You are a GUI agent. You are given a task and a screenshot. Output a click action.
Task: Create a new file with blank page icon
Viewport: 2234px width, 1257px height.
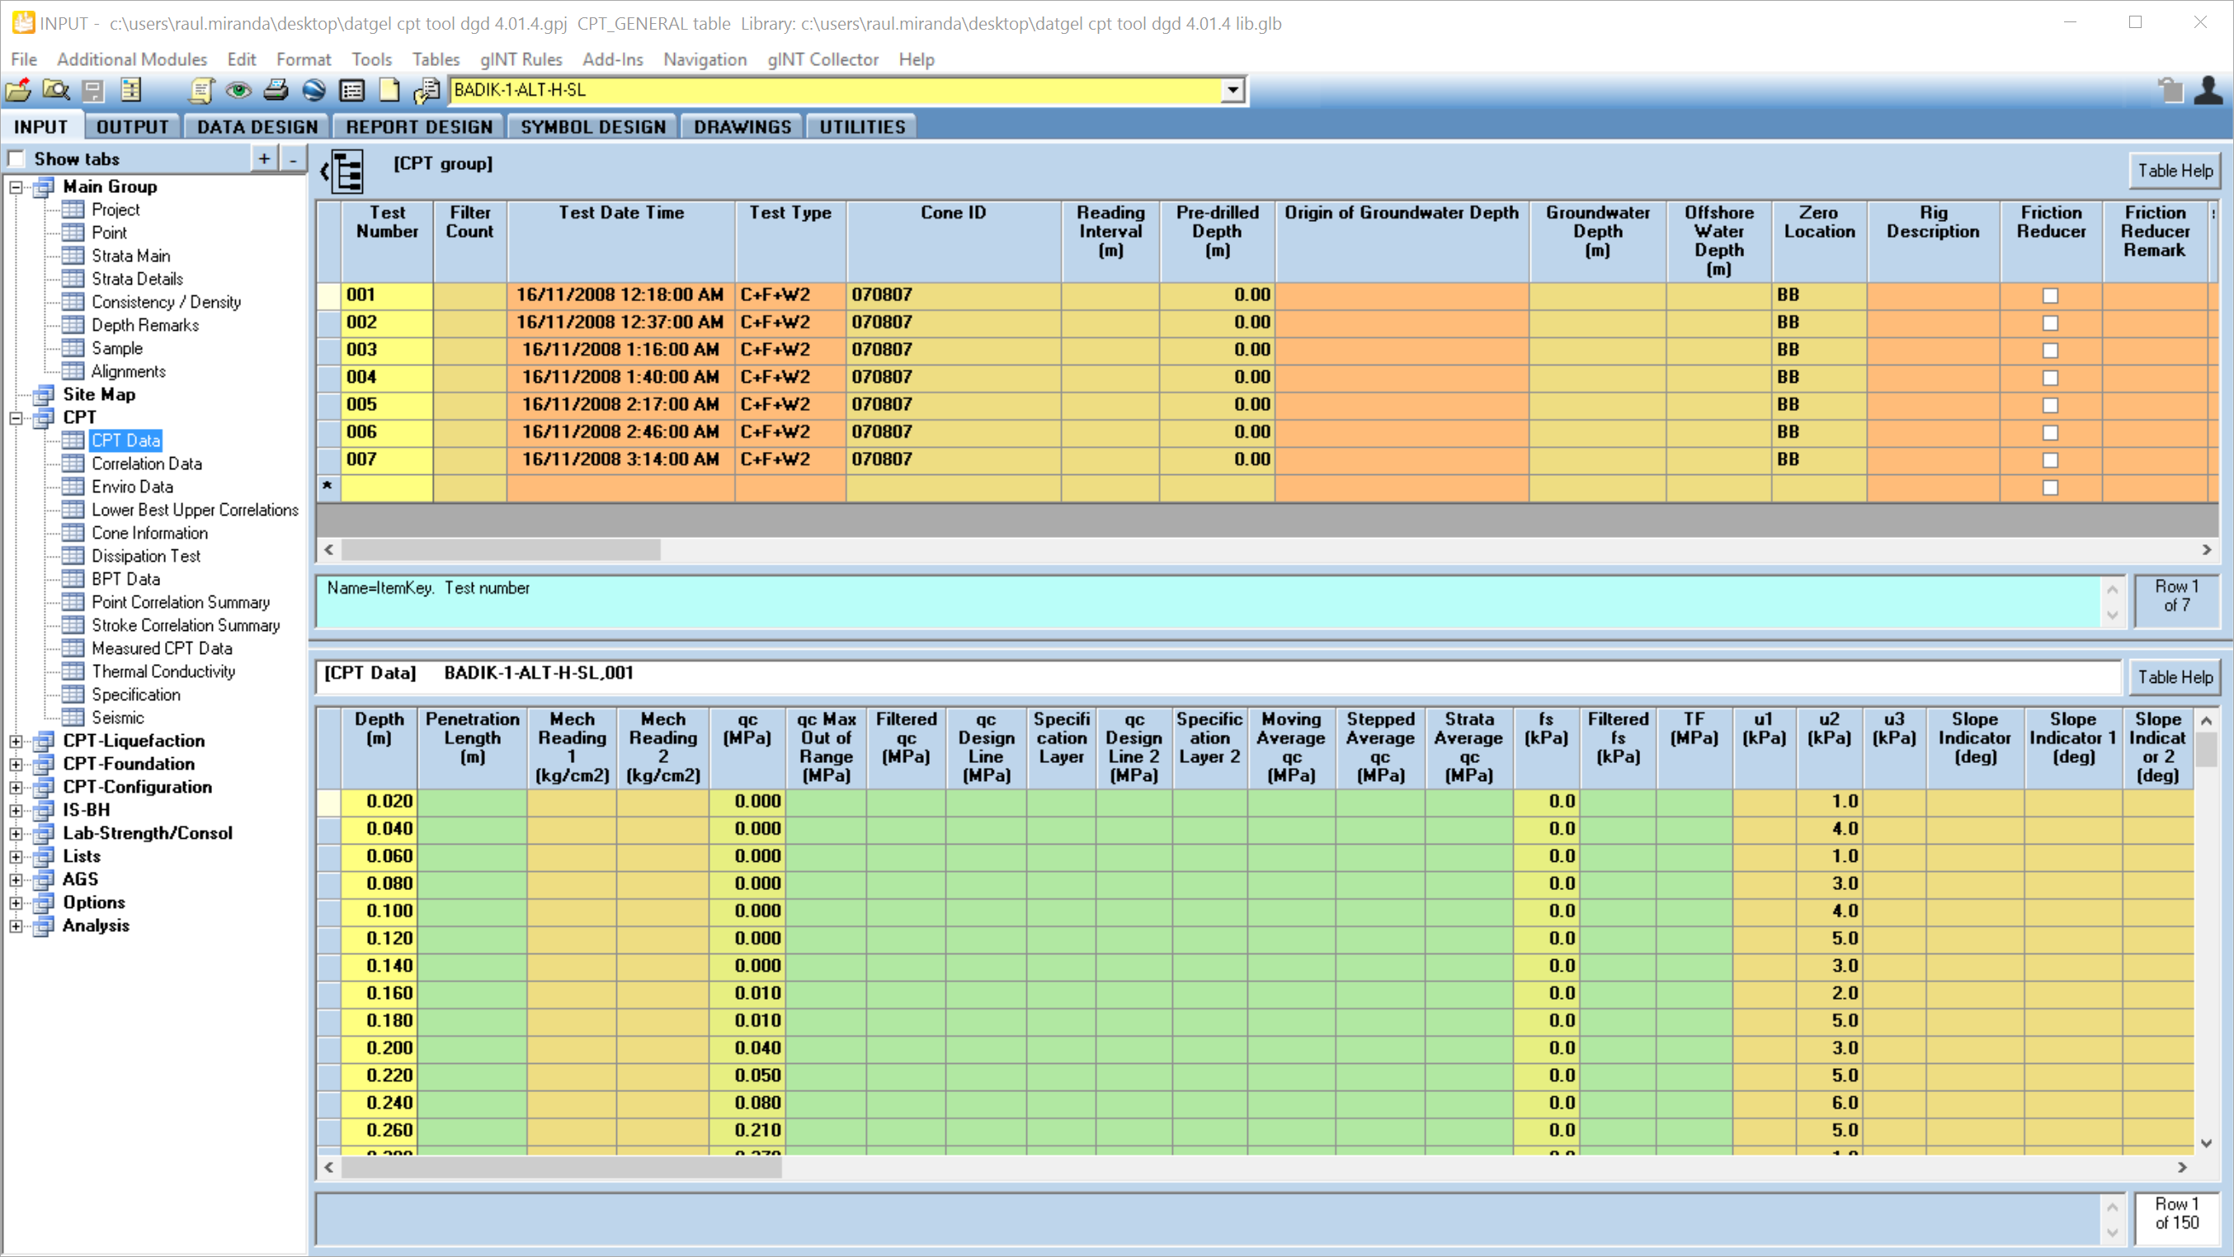[x=389, y=90]
